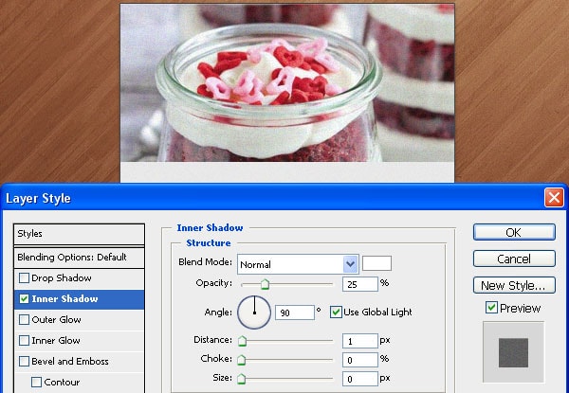This screenshot has height=393, width=569.
Task: Enable the Outer Glow checkbox
Action: (24, 319)
